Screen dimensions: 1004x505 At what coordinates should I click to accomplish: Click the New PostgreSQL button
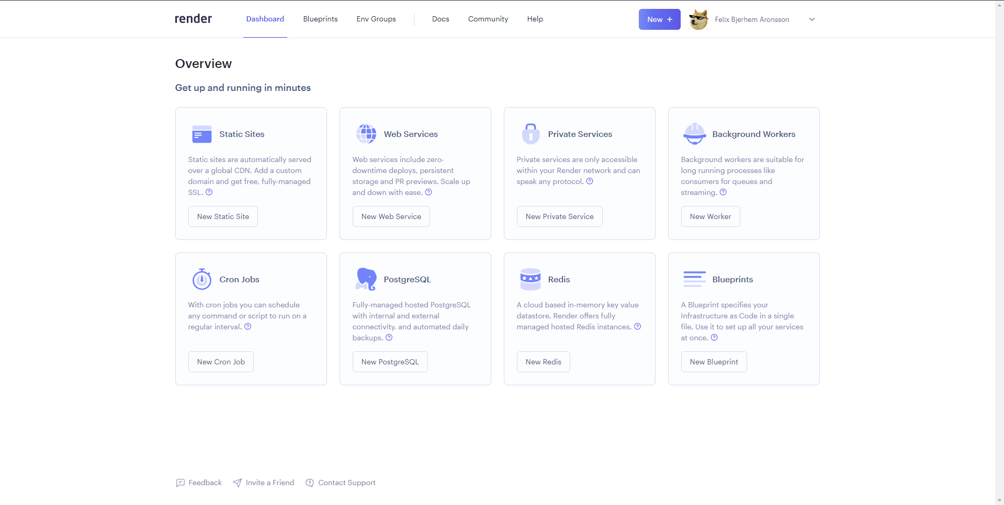pos(390,362)
